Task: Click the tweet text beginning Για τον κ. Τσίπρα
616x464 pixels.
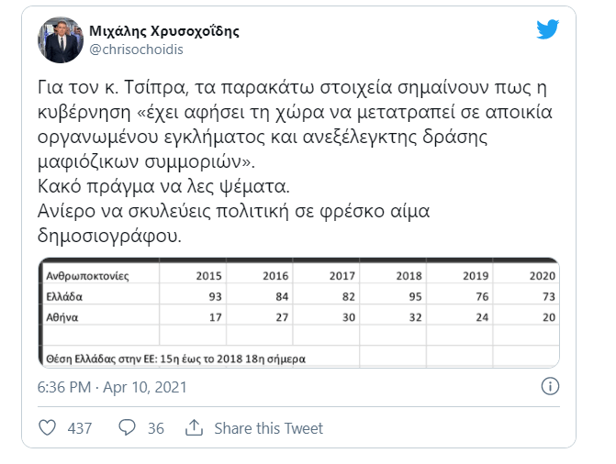Action: (x=295, y=124)
